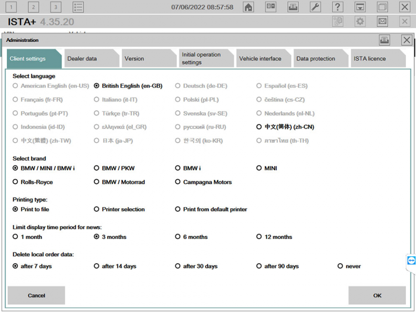Click the OK button
This screenshot has width=416, height=312.
point(377,295)
